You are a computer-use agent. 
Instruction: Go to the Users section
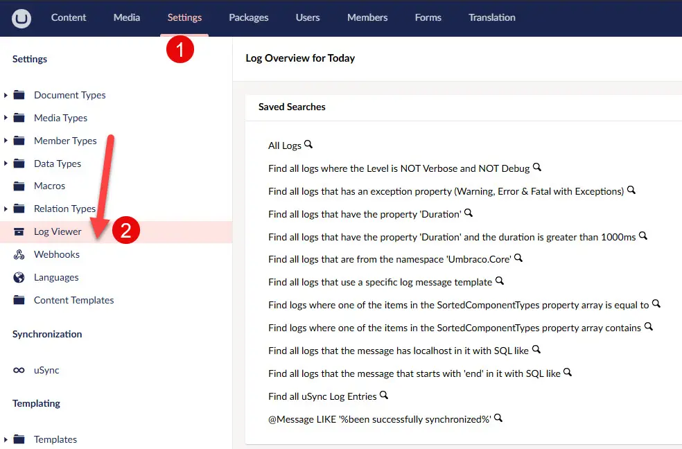tap(307, 18)
